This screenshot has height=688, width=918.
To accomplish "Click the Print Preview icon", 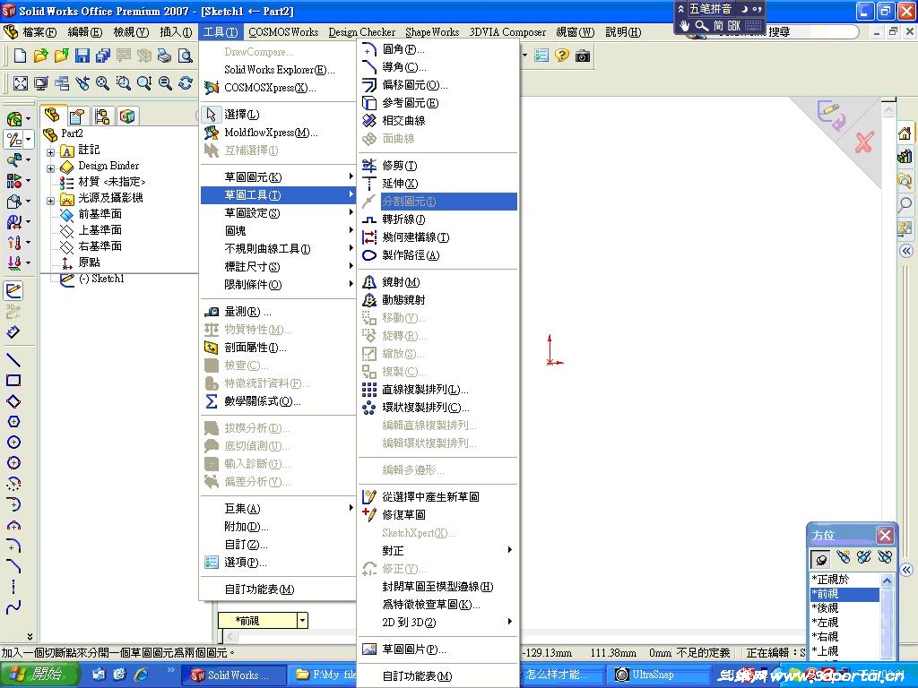I will pyautogui.click(x=186, y=56).
